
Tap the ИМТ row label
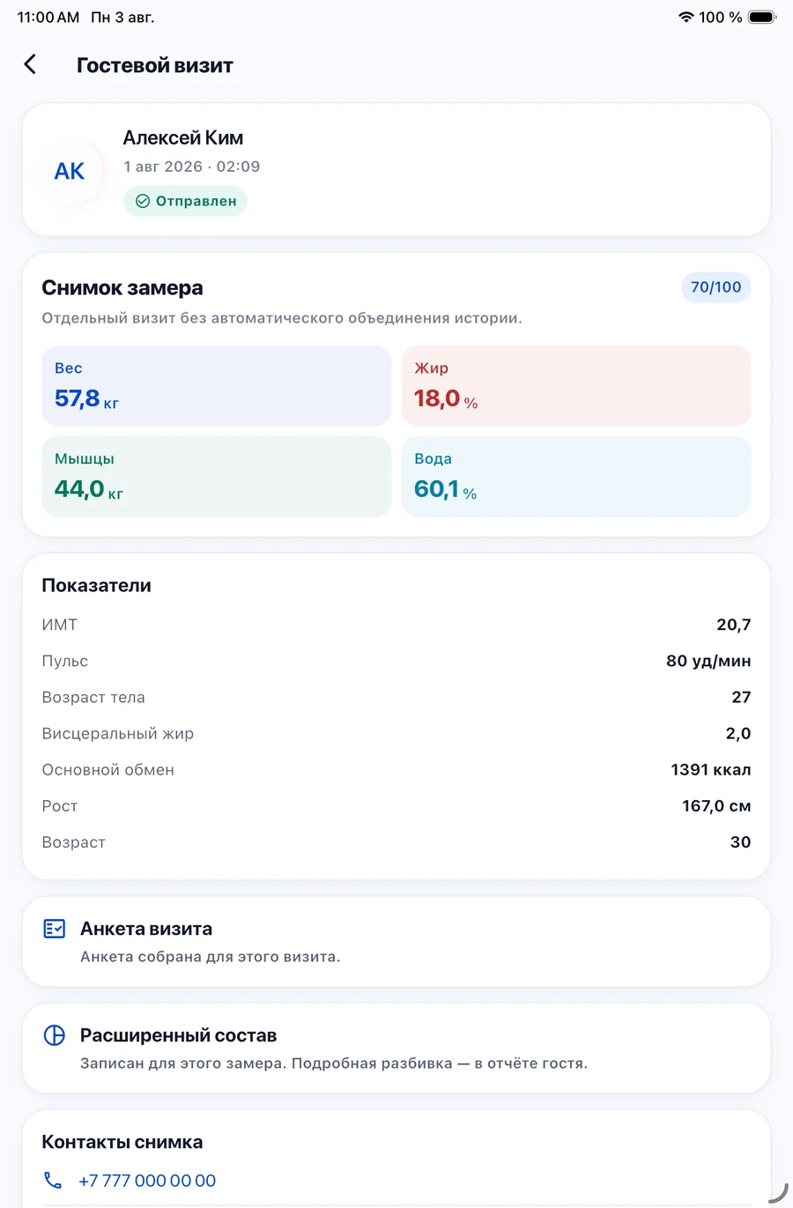coord(60,625)
